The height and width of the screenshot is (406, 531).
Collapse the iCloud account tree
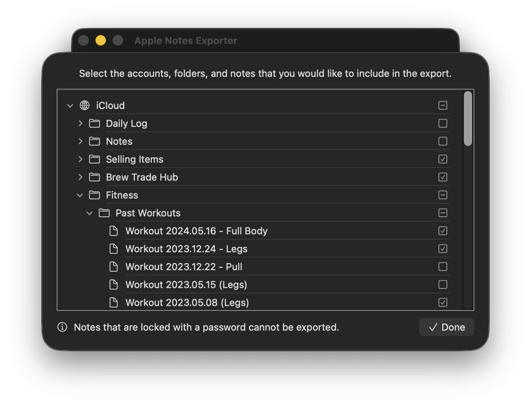(70, 106)
